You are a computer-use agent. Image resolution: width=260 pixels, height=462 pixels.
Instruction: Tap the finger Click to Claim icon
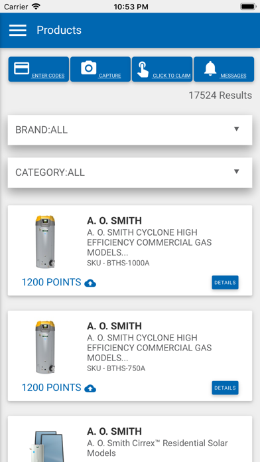[143, 69]
